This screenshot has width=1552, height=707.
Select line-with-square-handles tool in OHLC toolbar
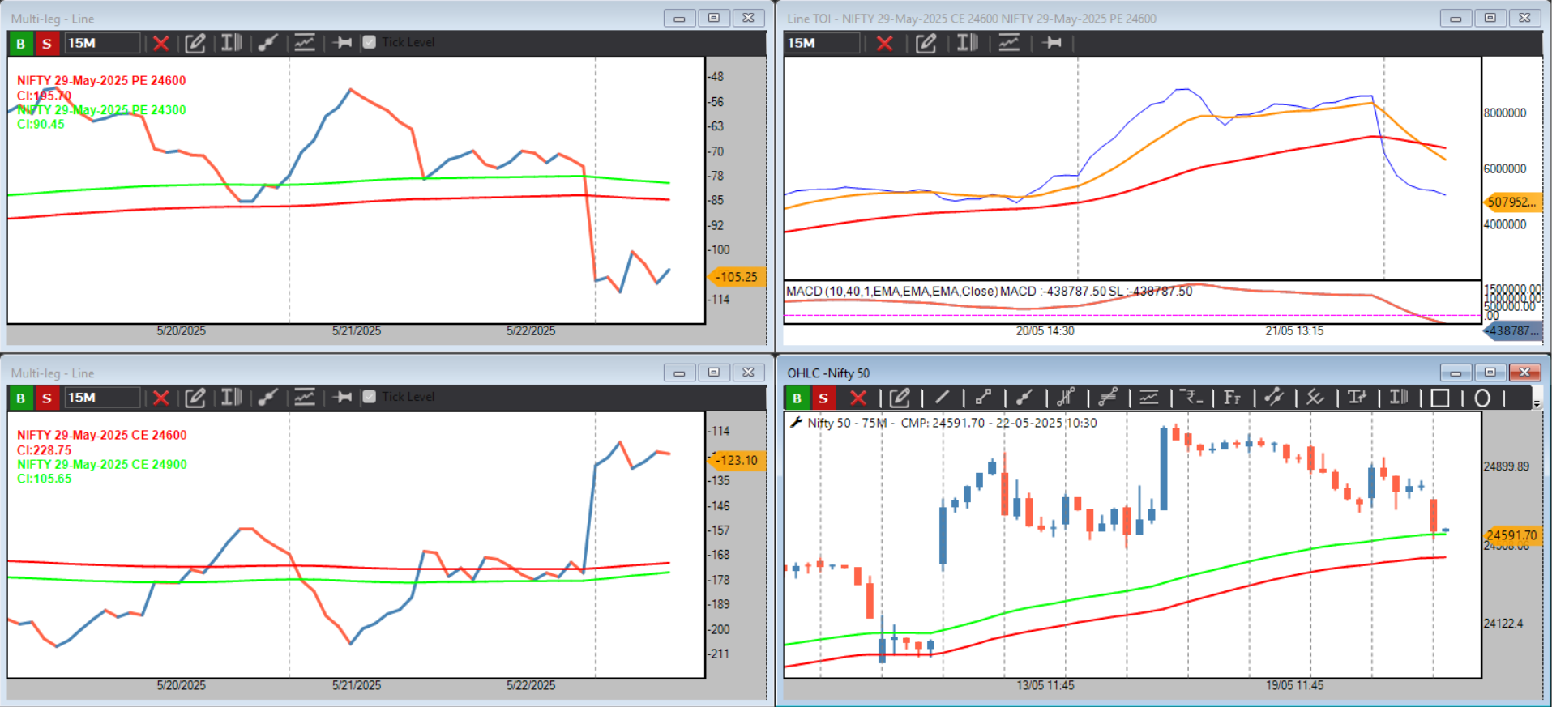(x=983, y=397)
